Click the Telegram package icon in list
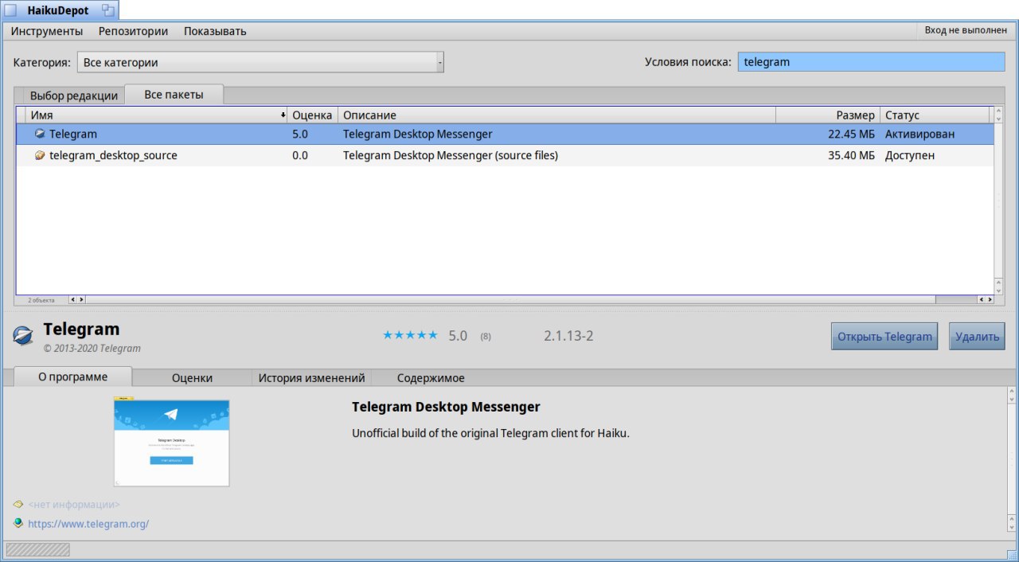This screenshot has width=1019, height=562. (40, 135)
